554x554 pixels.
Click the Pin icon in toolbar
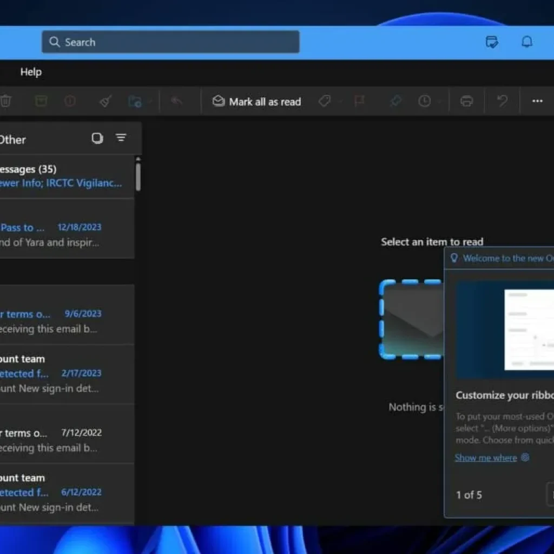pos(396,101)
